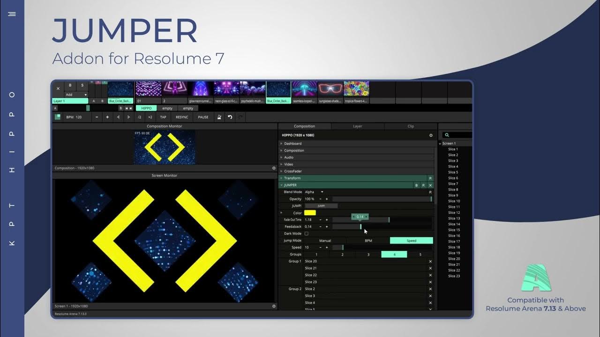Click the Feedback slider handle
The image size is (600, 337).
coord(360,227)
